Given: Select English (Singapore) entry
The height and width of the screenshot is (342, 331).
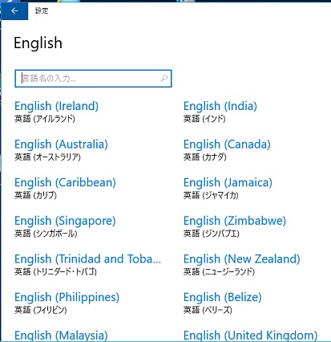Looking at the screenshot, I should [x=65, y=226].
